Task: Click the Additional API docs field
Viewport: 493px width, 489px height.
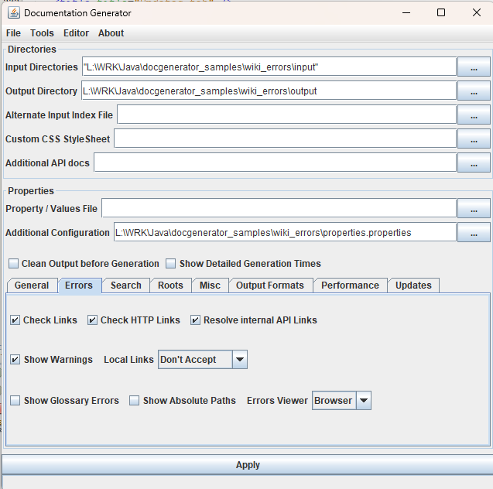Action: tap(275, 162)
